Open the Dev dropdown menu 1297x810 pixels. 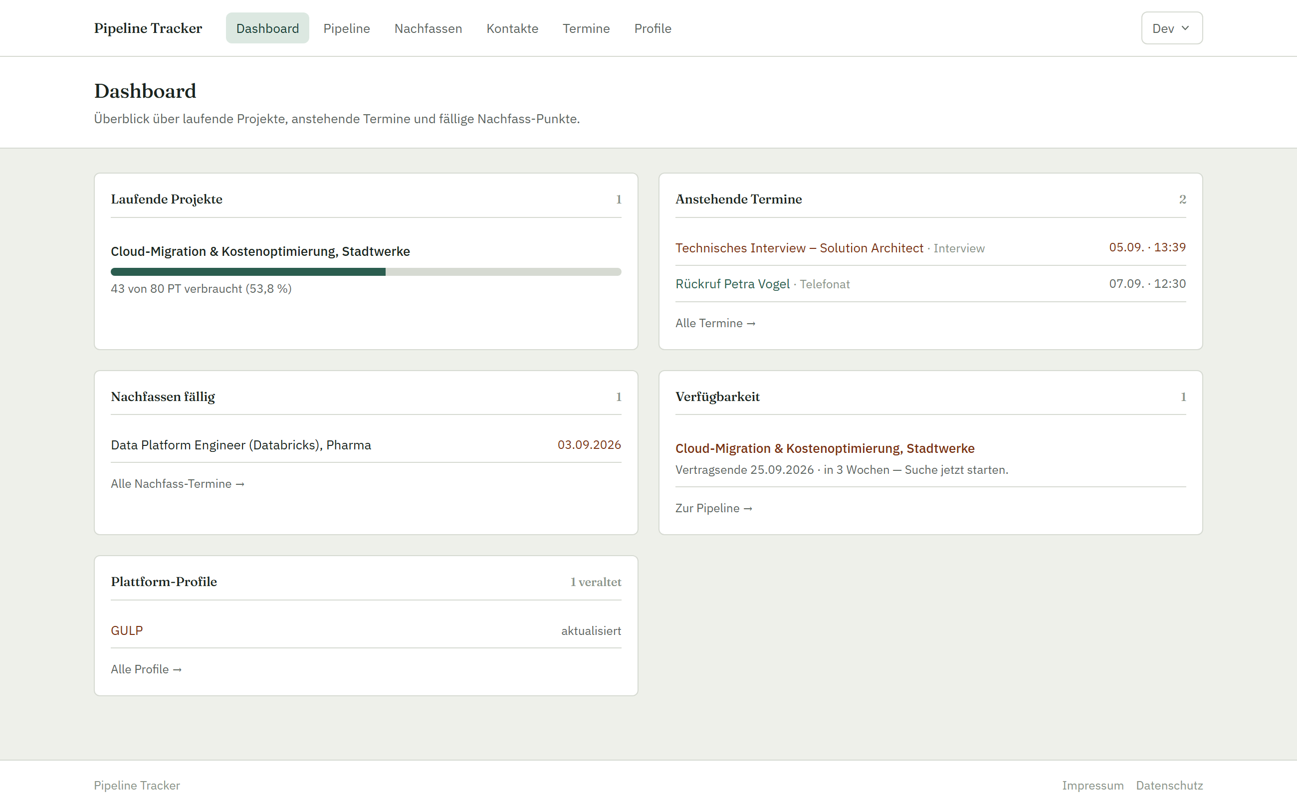tap(1171, 28)
